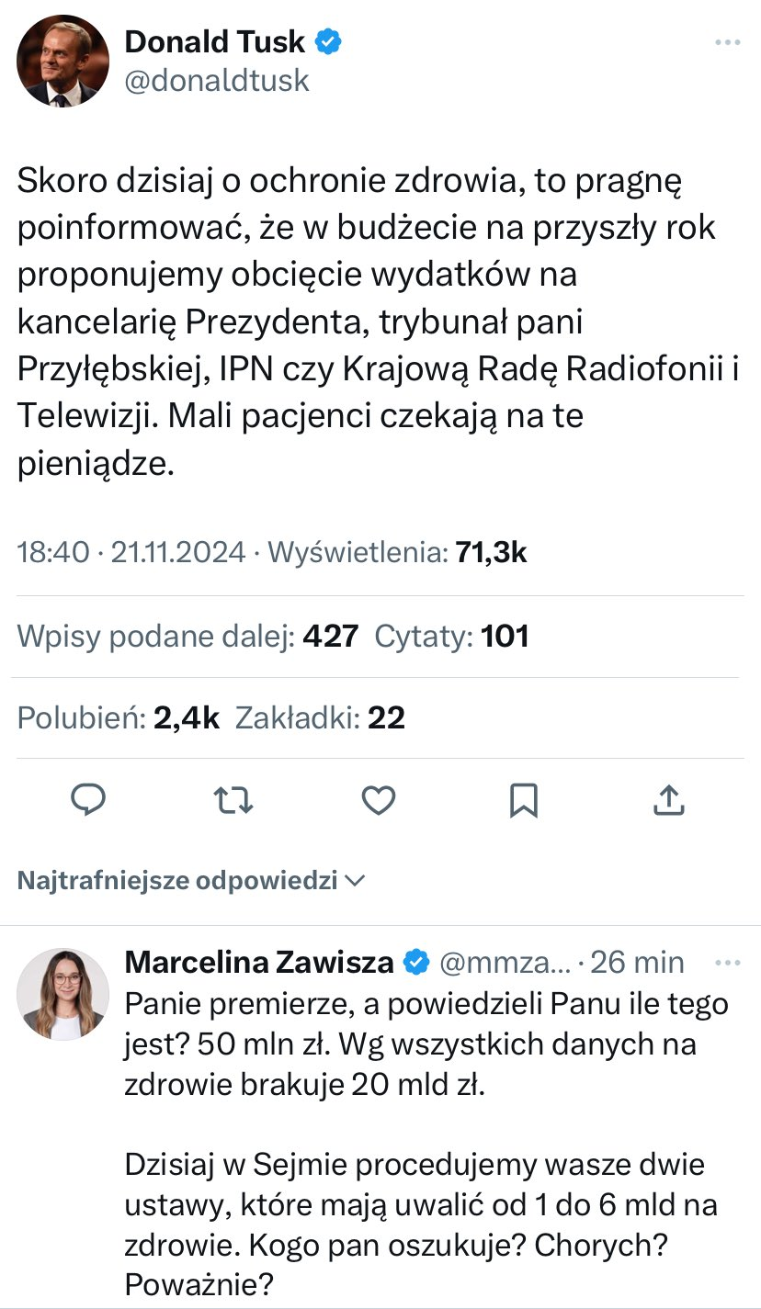
Task: Open Marcelina Zawisza's profile picture
Action: click(62, 994)
